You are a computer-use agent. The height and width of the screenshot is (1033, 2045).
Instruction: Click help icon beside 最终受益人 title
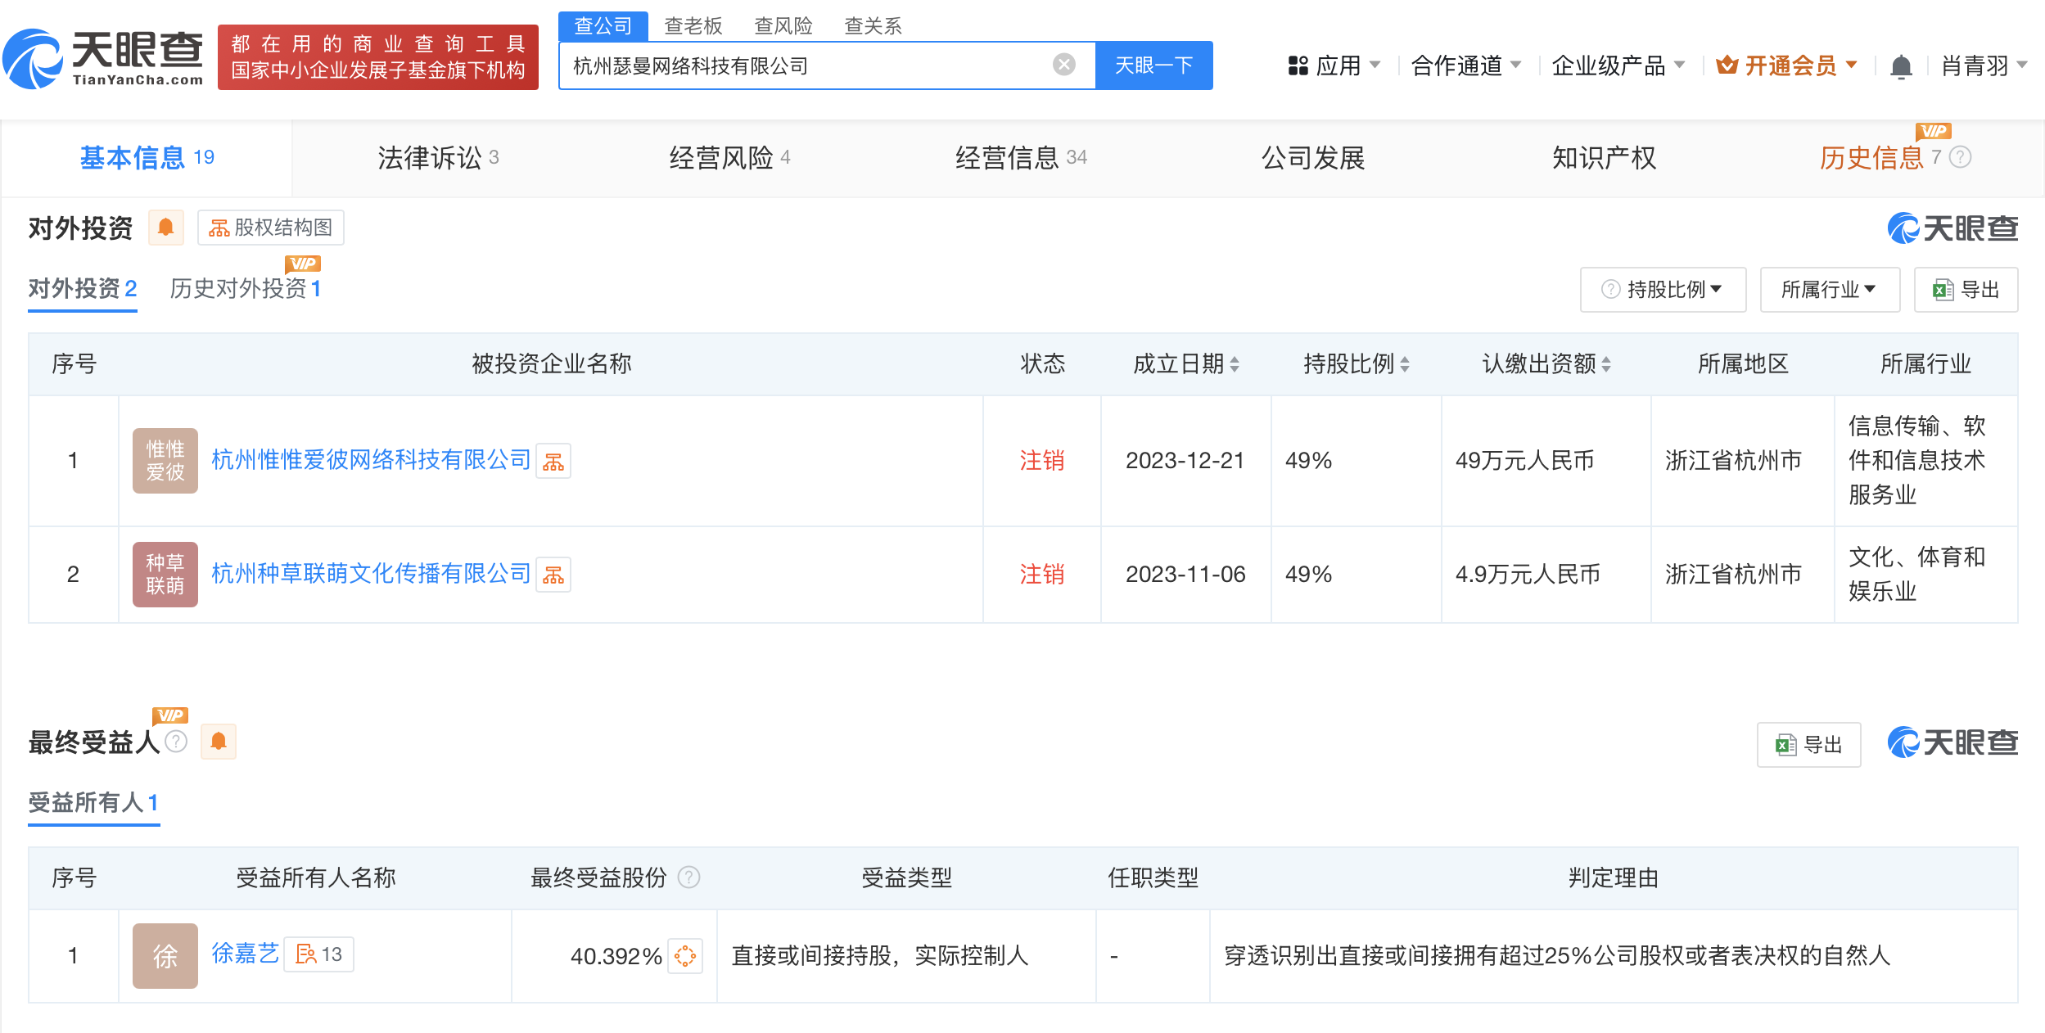[176, 742]
